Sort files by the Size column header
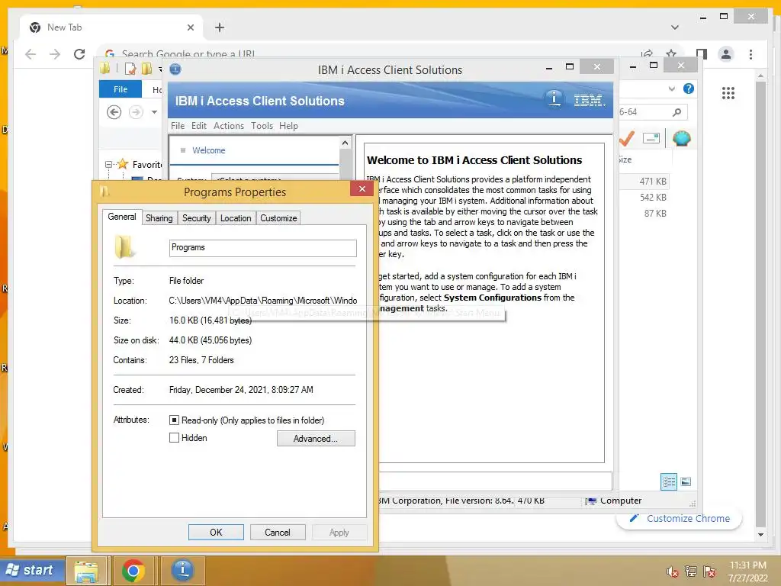Image resolution: width=781 pixels, height=586 pixels. point(625,159)
